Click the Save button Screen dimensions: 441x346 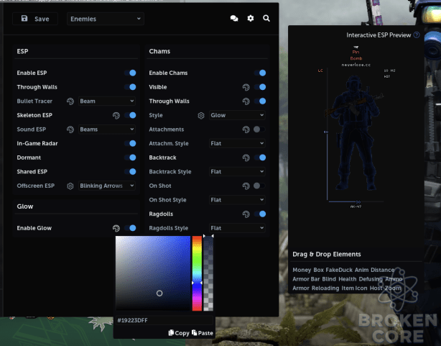(x=35, y=19)
